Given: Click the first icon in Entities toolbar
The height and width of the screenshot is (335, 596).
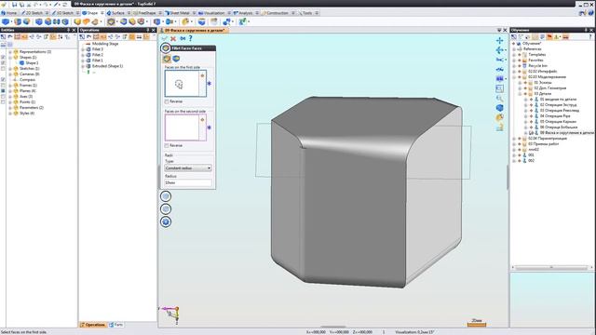Looking at the screenshot, I should tap(3, 37).
